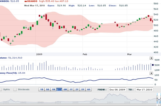Screen dimensions: 161x106
Task: Select the 5Y time range
Action: pyautogui.click(x=83, y=89)
